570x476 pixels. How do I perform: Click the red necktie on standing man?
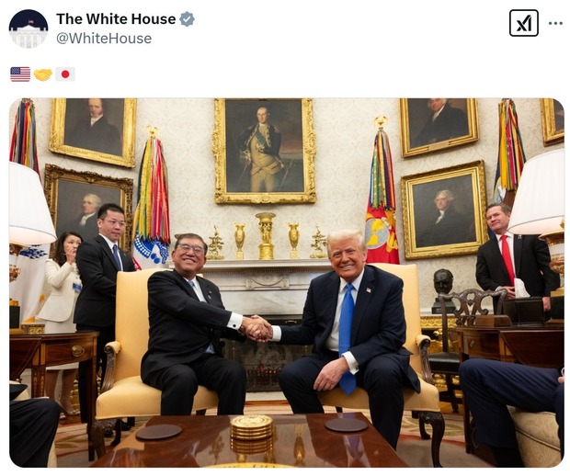click(507, 259)
